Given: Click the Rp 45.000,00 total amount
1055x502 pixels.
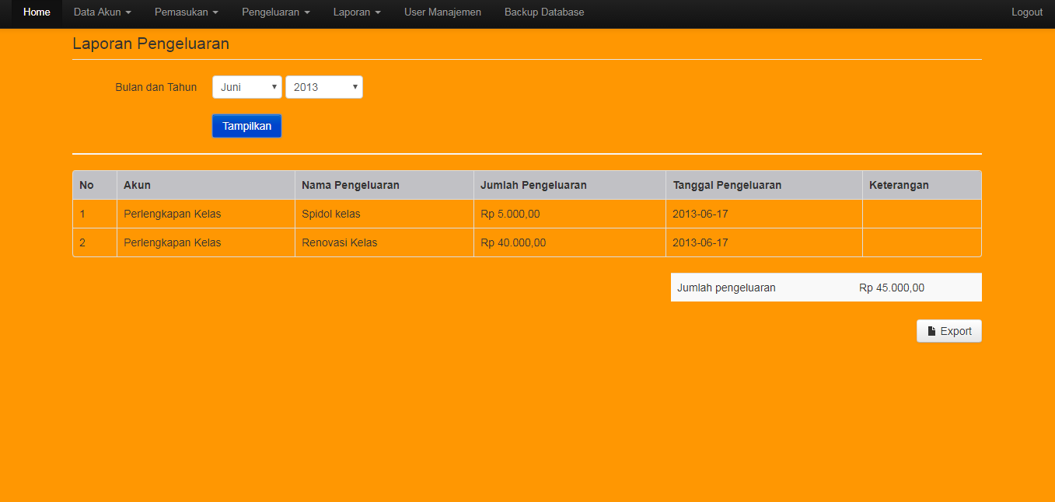Looking at the screenshot, I should coord(892,288).
